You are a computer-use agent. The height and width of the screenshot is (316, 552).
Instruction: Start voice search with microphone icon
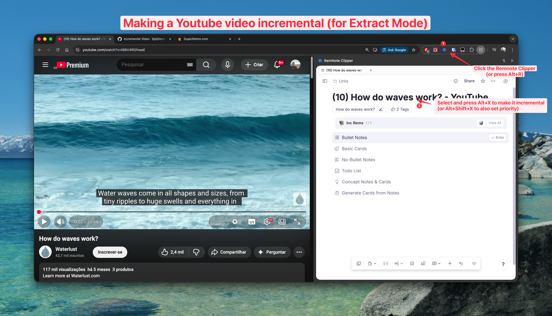pyautogui.click(x=228, y=65)
